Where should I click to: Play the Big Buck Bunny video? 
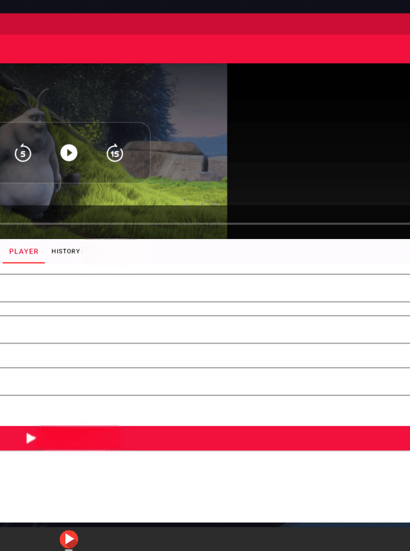[x=69, y=153]
